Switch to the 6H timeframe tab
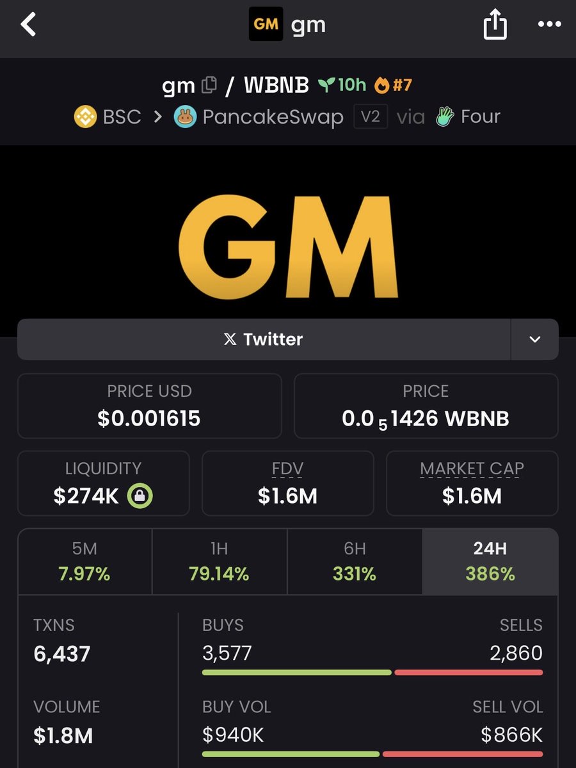The height and width of the screenshot is (768, 576). [x=355, y=561]
